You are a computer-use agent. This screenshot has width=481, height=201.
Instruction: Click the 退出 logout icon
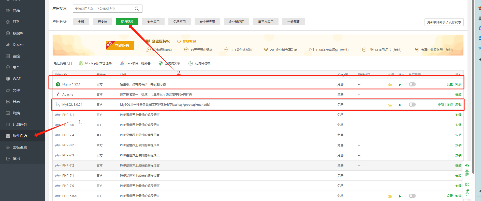8,159
